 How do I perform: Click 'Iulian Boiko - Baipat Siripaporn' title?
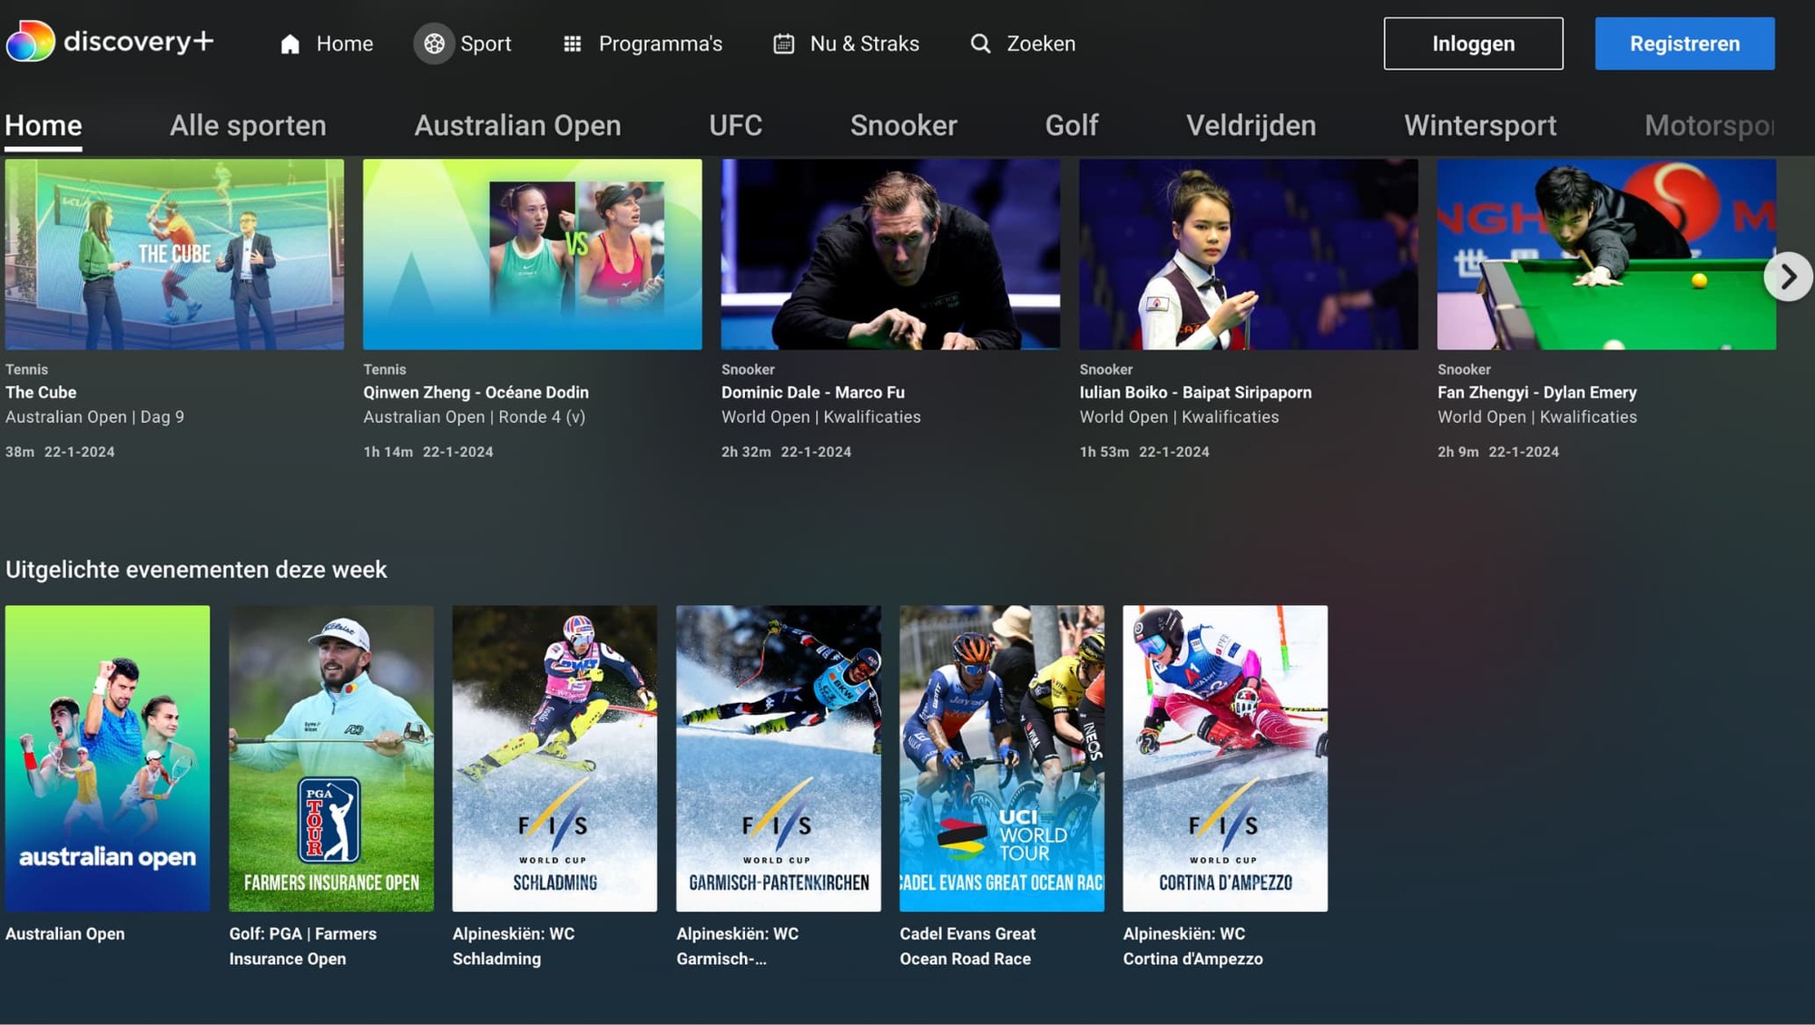(1195, 393)
